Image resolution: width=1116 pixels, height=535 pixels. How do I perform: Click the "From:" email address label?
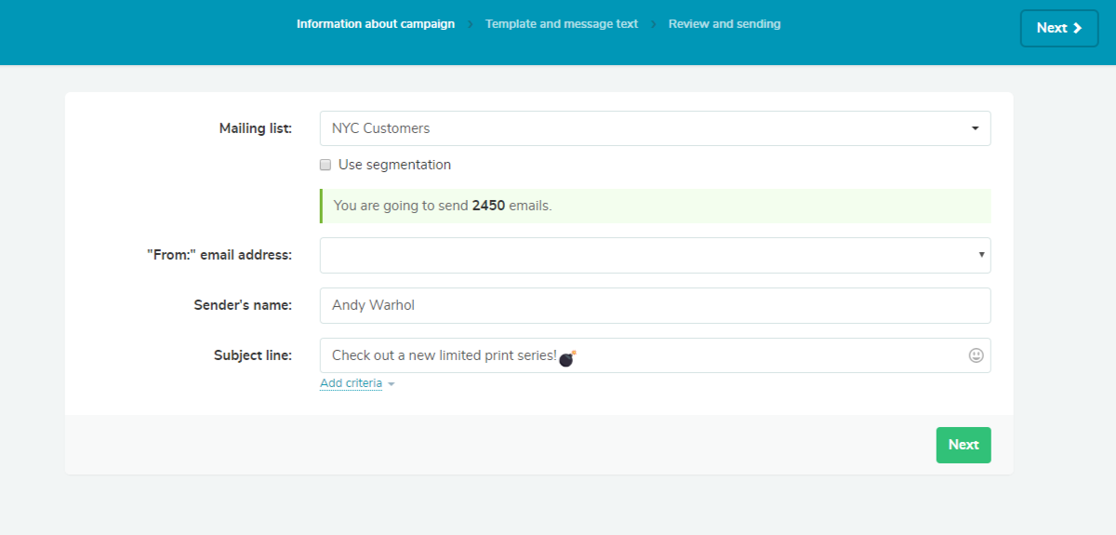pyautogui.click(x=219, y=255)
